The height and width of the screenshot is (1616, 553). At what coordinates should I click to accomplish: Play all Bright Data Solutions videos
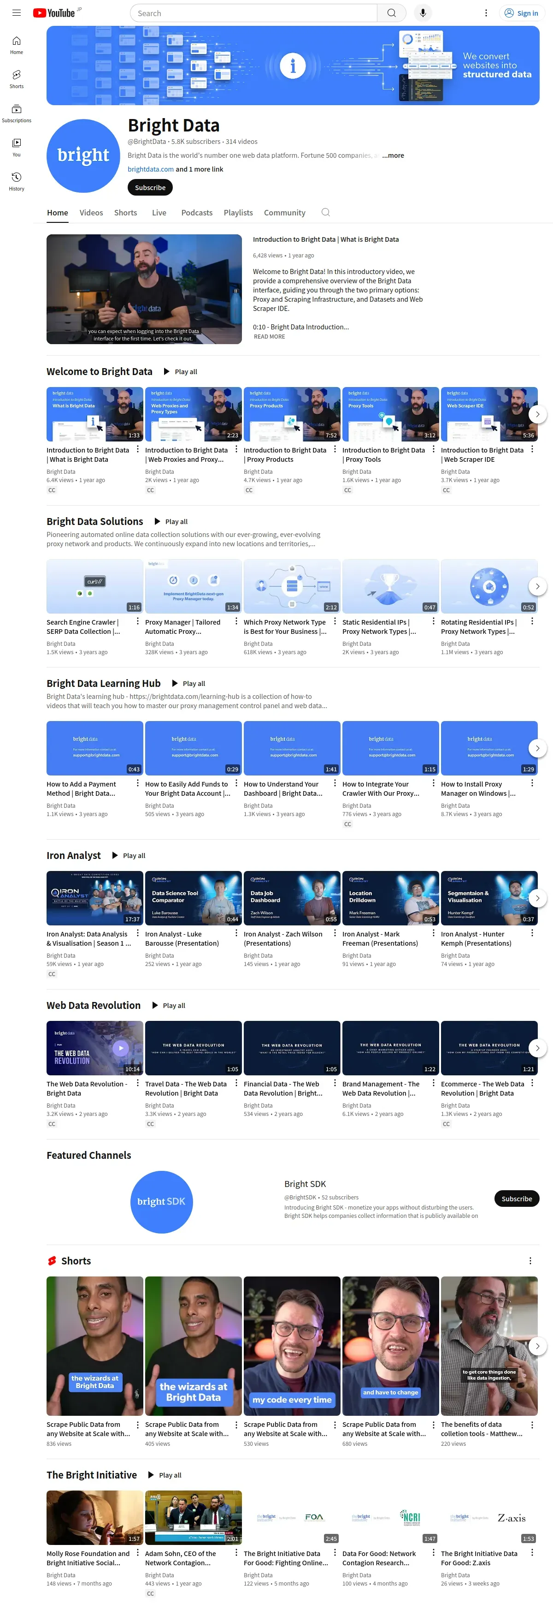coord(171,521)
